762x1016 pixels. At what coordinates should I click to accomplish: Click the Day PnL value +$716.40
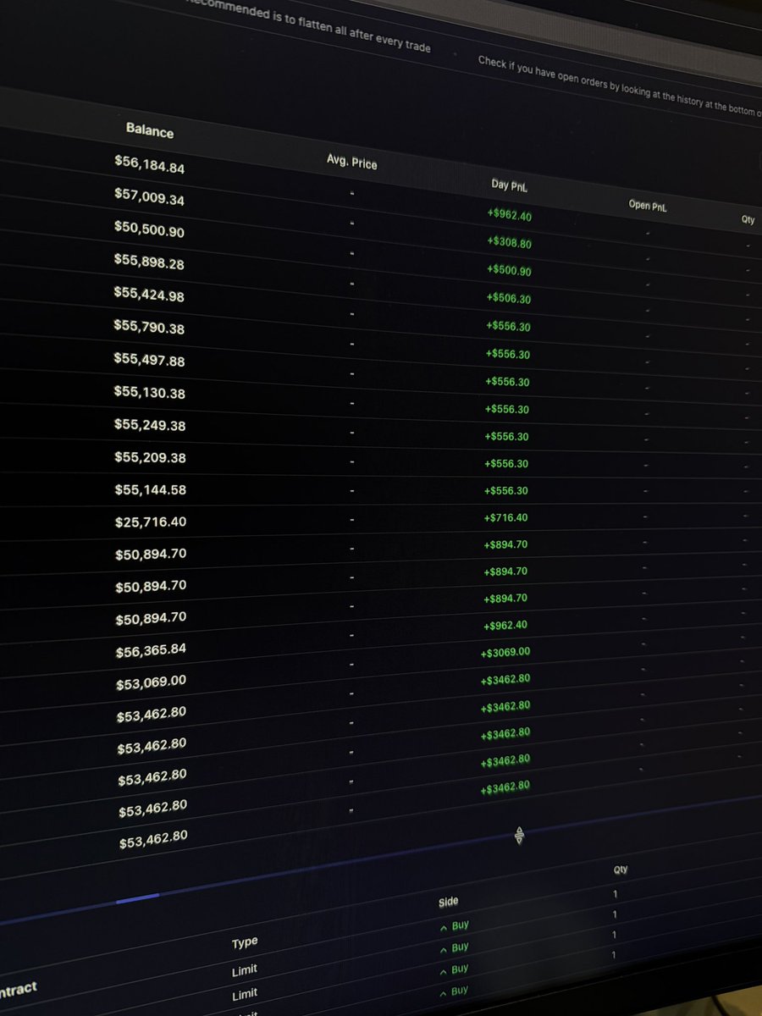(505, 517)
